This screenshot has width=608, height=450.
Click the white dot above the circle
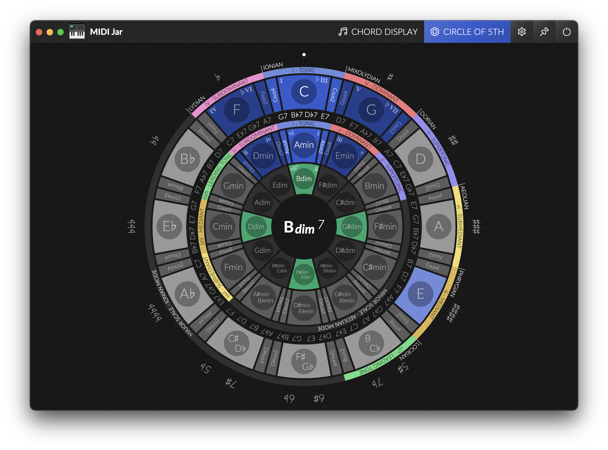304,55
